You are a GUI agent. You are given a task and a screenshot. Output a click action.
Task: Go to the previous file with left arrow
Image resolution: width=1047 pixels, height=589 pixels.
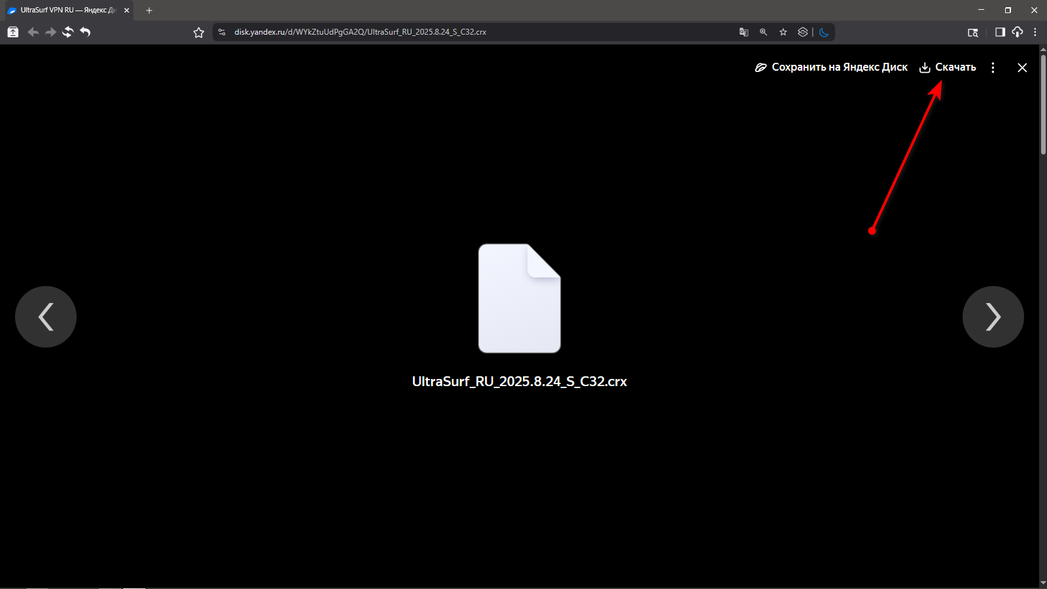(46, 317)
